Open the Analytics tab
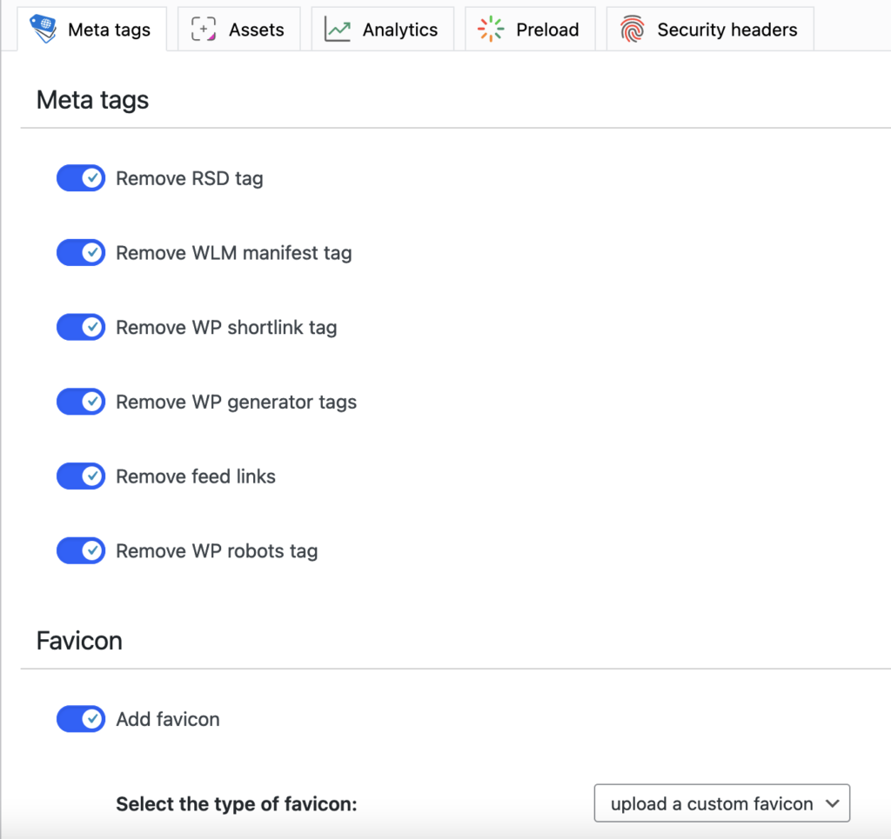The image size is (891, 839). pyautogui.click(x=383, y=29)
